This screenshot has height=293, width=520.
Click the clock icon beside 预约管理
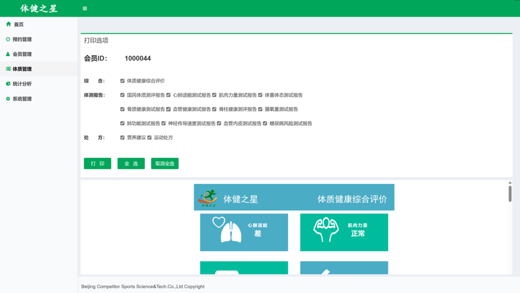click(x=8, y=39)
